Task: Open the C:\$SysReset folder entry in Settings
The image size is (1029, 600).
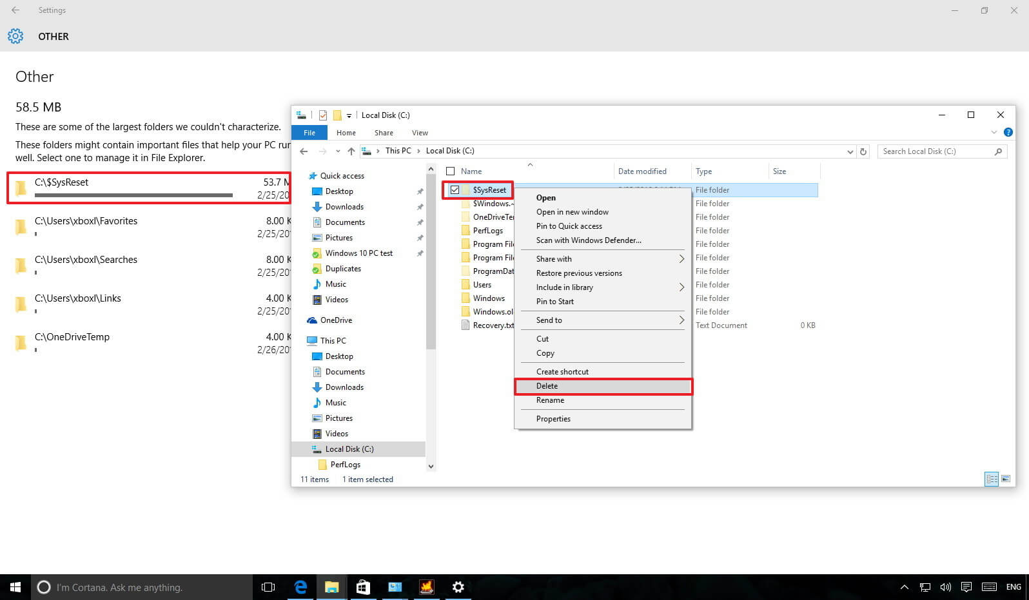Action: (149, 188)
